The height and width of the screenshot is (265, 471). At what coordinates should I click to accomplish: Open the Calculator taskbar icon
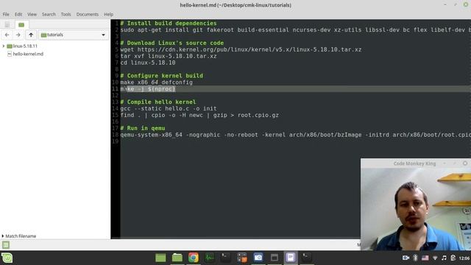(x=242, y=258)
